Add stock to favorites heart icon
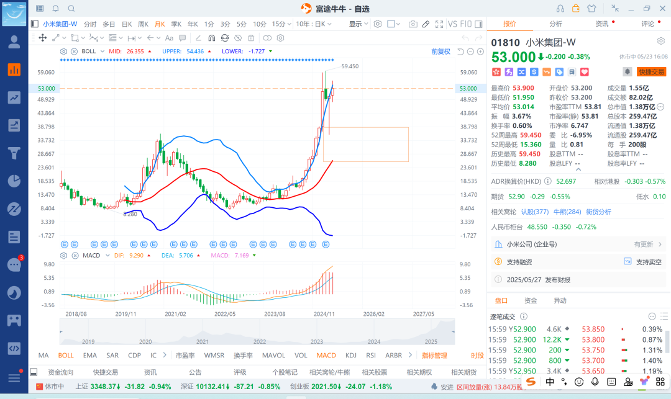Screen dimensions: 671x399 [x=585, y=72]
